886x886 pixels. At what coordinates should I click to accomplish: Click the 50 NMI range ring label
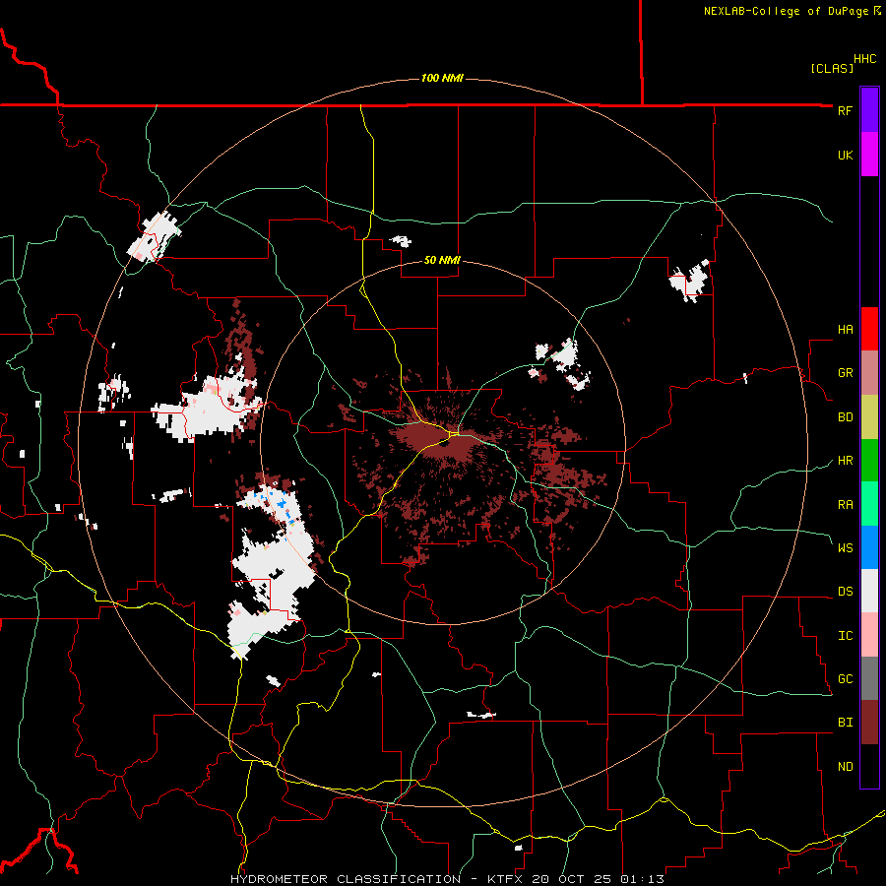click(442, 260)
